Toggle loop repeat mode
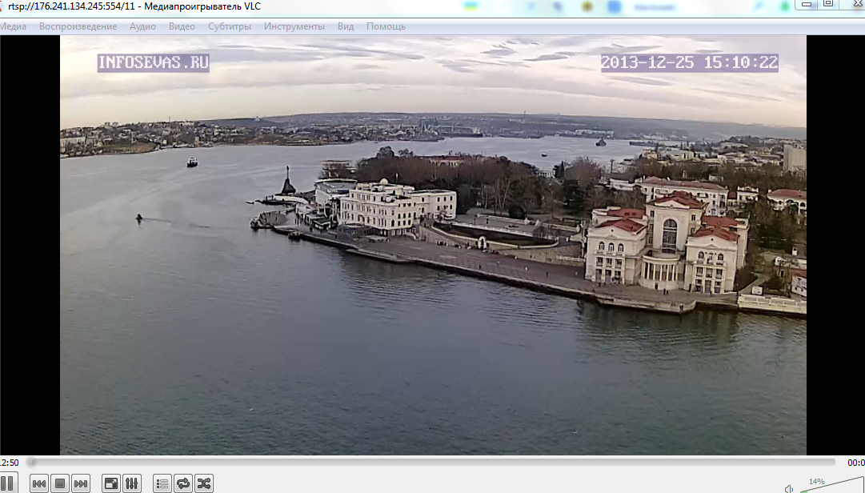The height and width of the screenshot is (493, 865). pyautogui.click(x=183, y=483)
